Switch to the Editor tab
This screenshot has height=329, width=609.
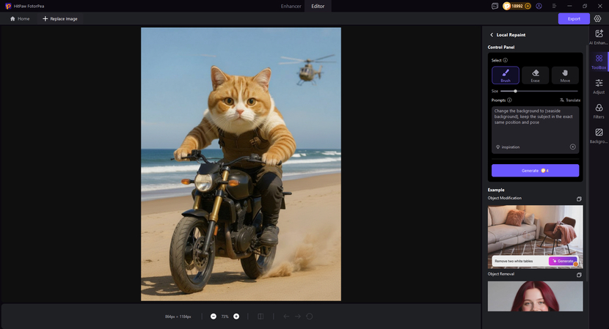pos(318,6)
